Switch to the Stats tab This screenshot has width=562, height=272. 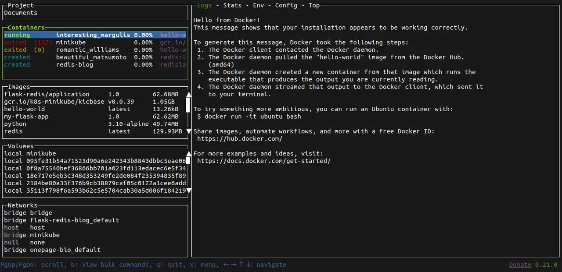point(232,5)
